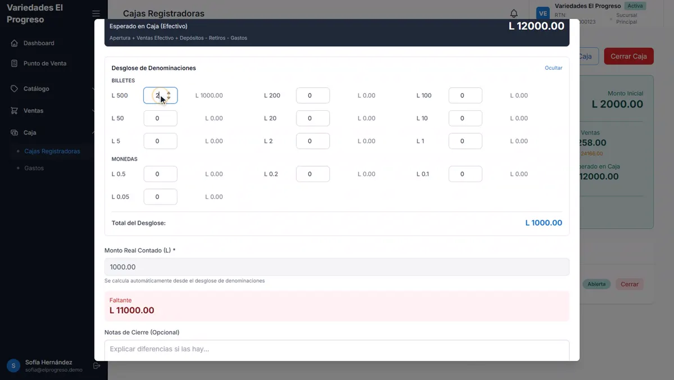Click the Dashboard home icon
Viewport: 674px width, 380px height.
15,43
